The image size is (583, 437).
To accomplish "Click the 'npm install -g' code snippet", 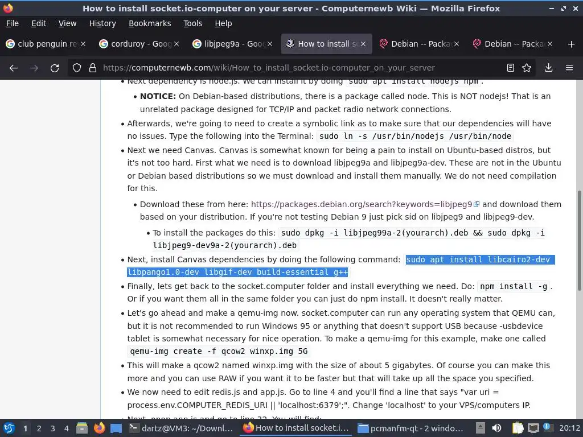I will (514, 287).
